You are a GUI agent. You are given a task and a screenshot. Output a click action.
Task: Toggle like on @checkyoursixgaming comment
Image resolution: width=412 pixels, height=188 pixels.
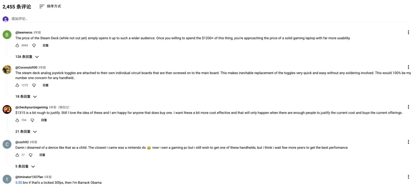[17, 120]
